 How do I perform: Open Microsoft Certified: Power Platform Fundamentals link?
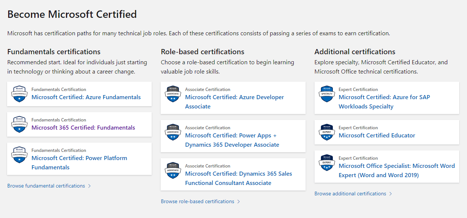(79, 163)
